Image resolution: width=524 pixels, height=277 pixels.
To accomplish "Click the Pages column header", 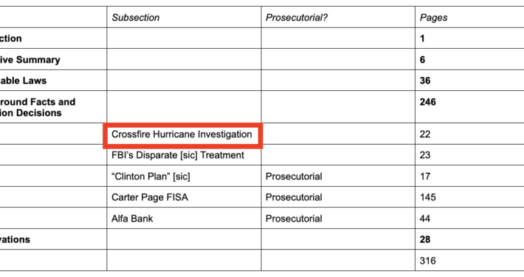I will [x=433, y=18].
